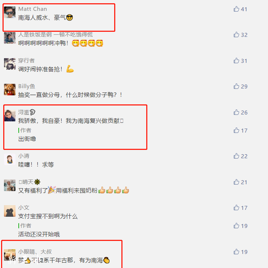Open Matt Chan's avatar
The height and width of the screenshot is (268, 268).
pyautogui.click(x=10, y=12)
